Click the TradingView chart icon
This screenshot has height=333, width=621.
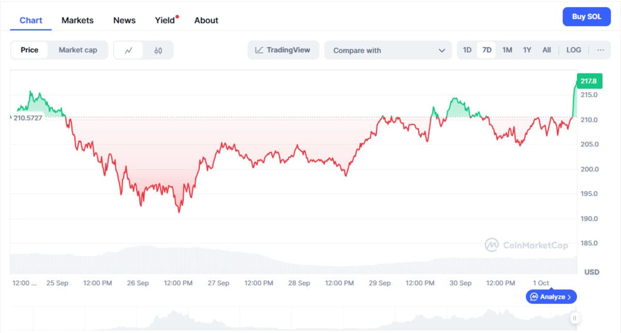259,50
